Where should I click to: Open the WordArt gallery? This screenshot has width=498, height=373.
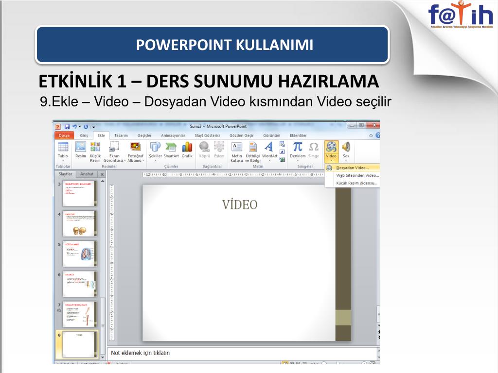(x=269, y=147)
